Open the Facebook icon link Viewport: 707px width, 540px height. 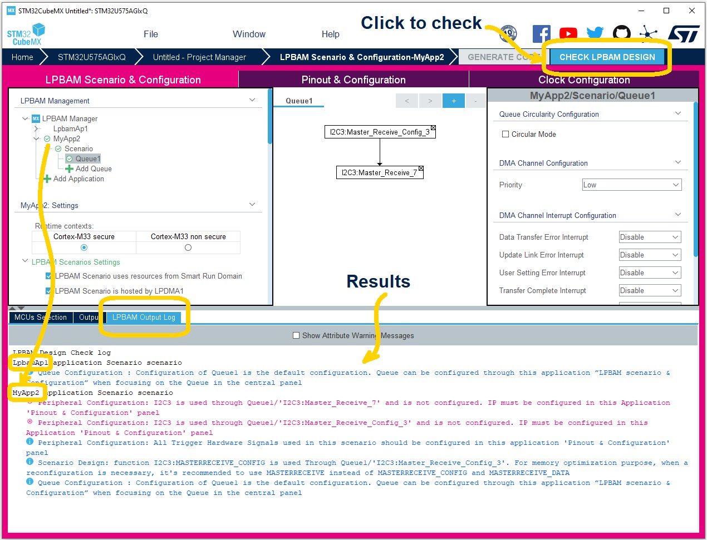click(x=541, y=34)
